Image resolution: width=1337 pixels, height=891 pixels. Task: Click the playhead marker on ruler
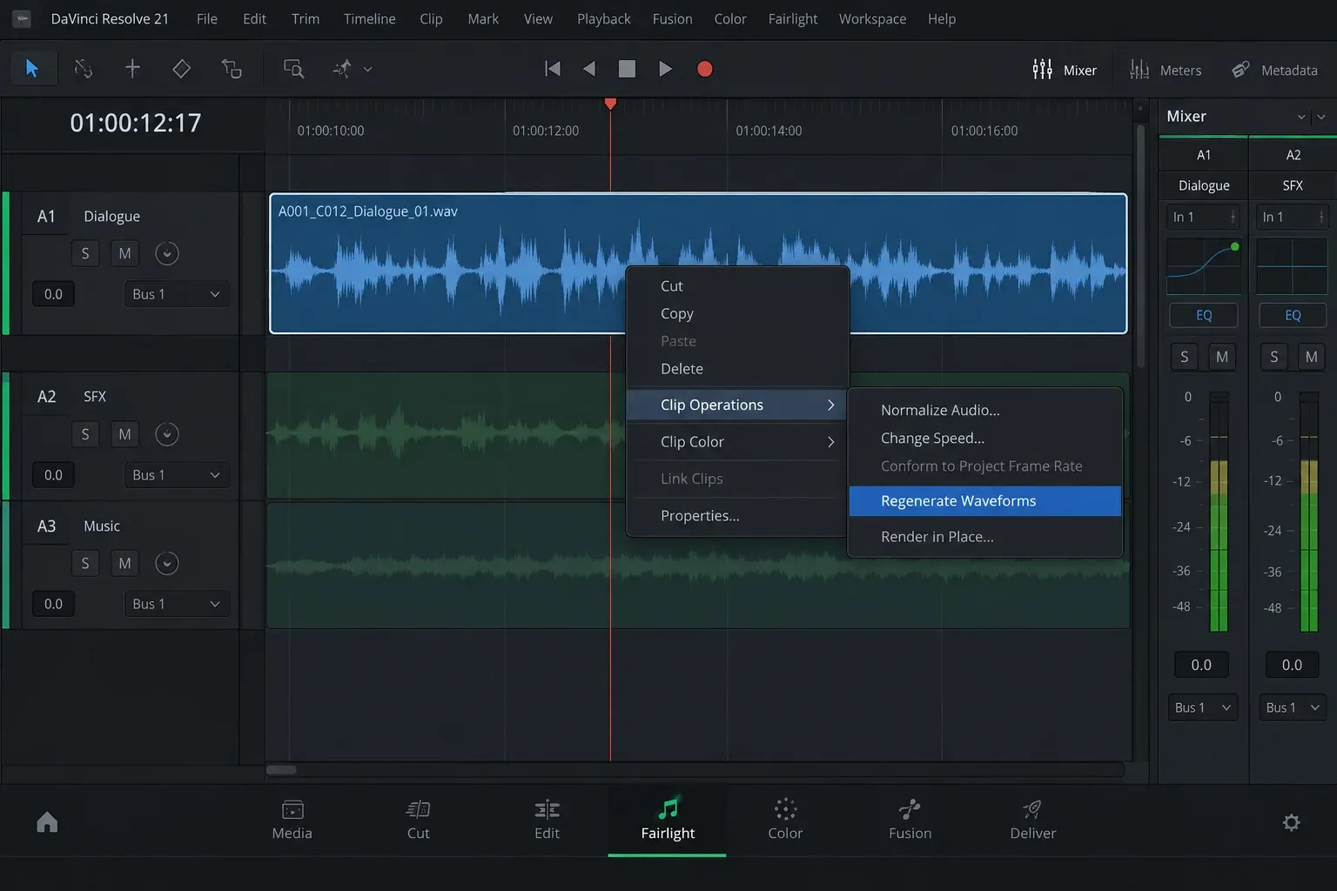[x=610, y=104]
